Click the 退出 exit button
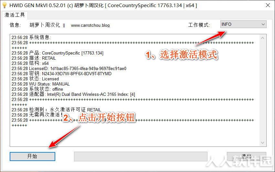275x172 pixels. pyautogui.click(x=247, y=156)
